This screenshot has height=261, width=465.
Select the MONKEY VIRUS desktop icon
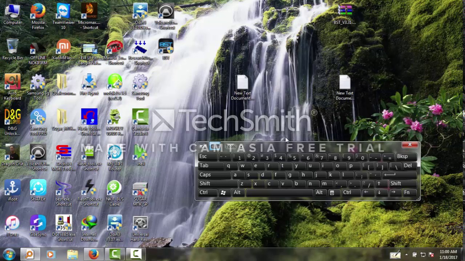pos(115,123)
